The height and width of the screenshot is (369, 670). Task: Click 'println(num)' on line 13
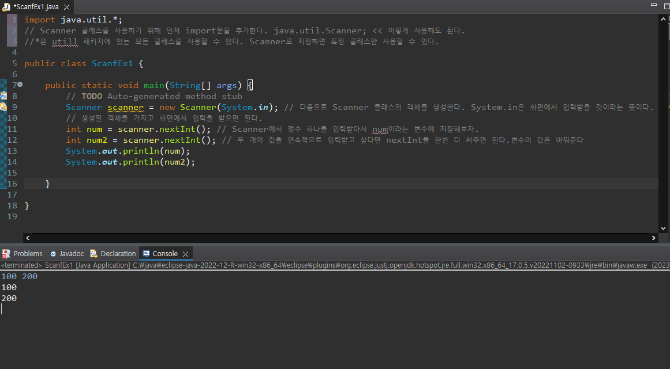pyautogui.click(x=154, y=151)
